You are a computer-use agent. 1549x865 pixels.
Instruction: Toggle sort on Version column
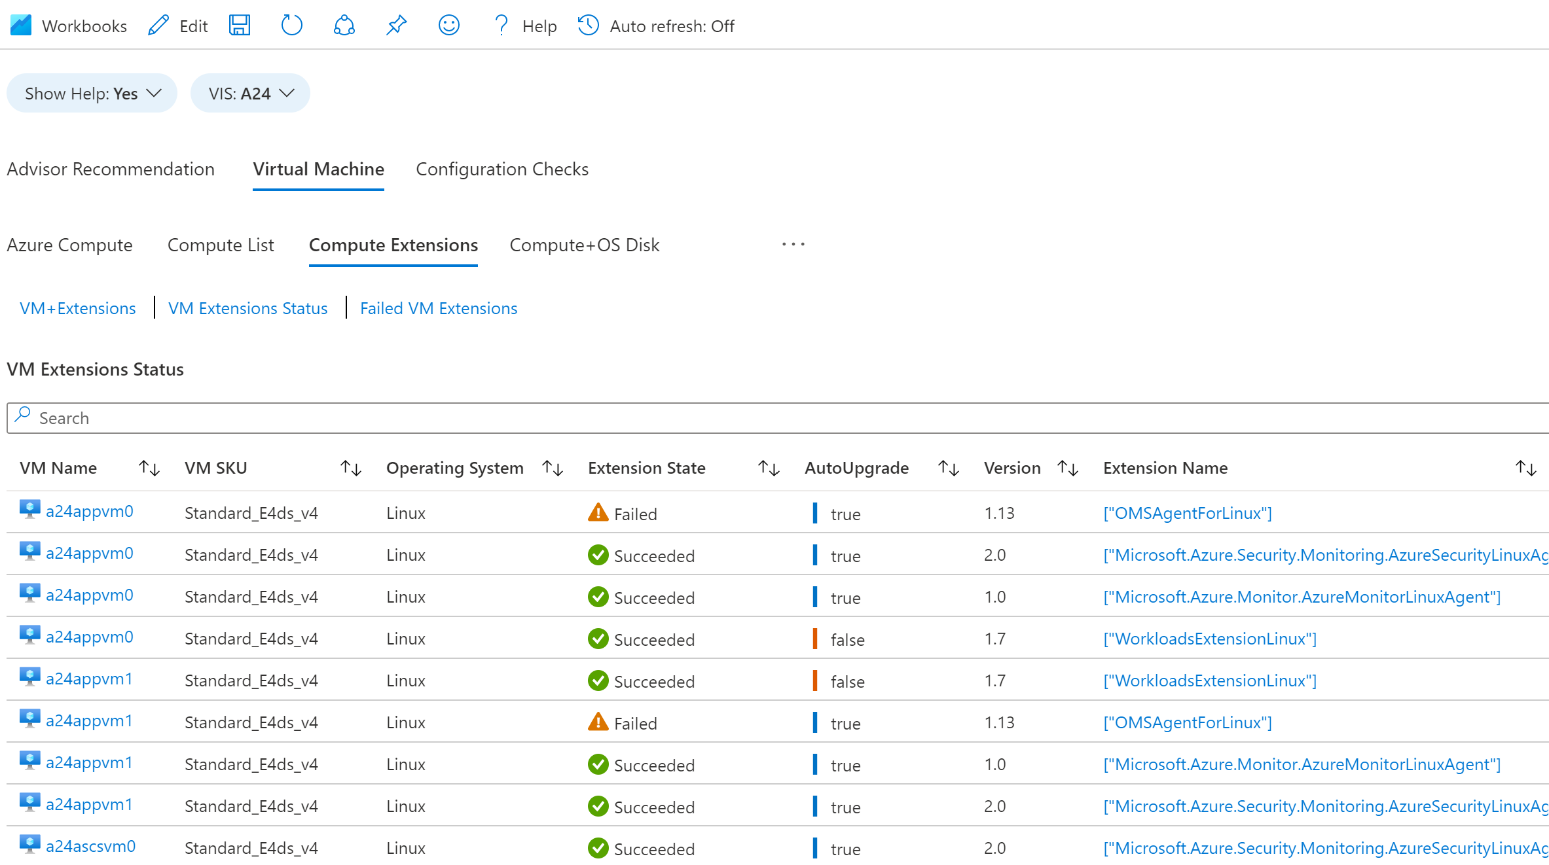pyautogui.click(x=1068, y=468)
